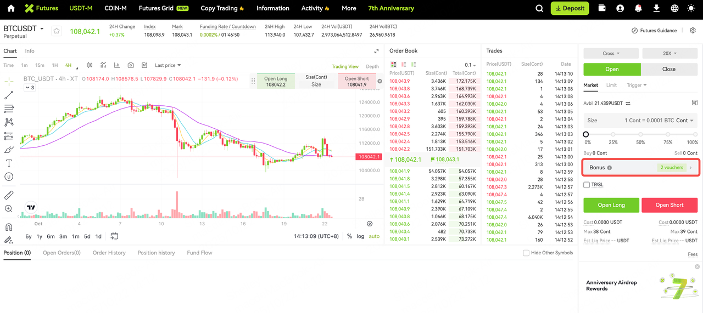703x313 pixels.
Task: Select the Fibonacci retracement tool
Action: pyautogui.click(x=9, y=109)
